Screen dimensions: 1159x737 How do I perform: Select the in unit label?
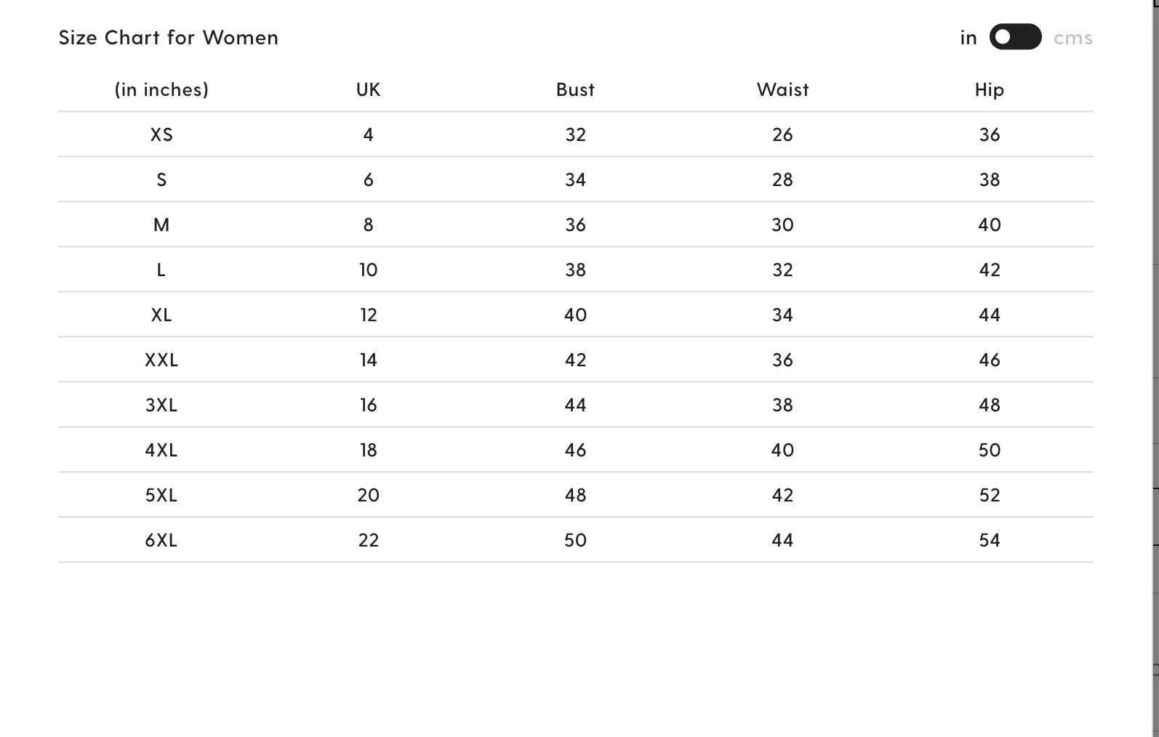[968, 38]
